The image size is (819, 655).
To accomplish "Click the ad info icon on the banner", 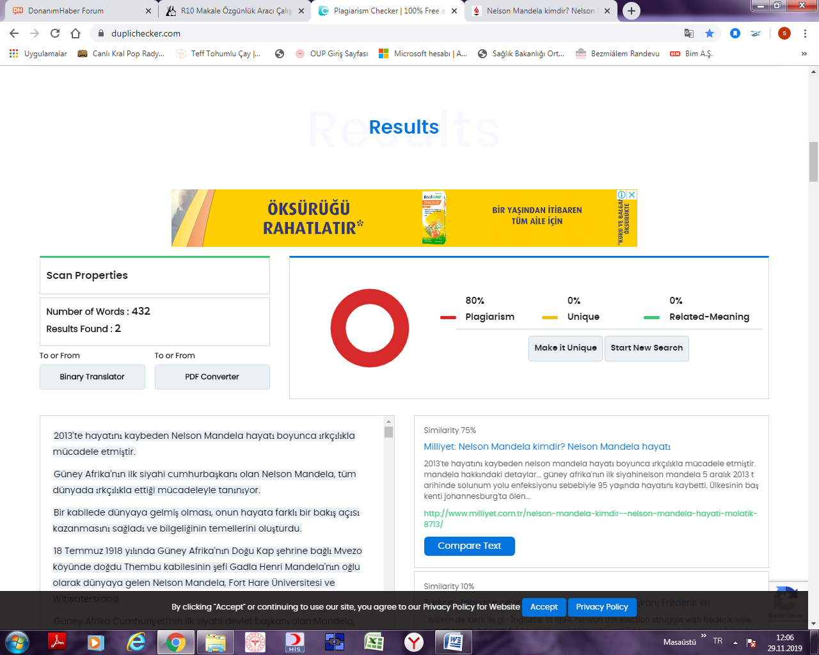I will pyautogui.click(x=621, y=194).
